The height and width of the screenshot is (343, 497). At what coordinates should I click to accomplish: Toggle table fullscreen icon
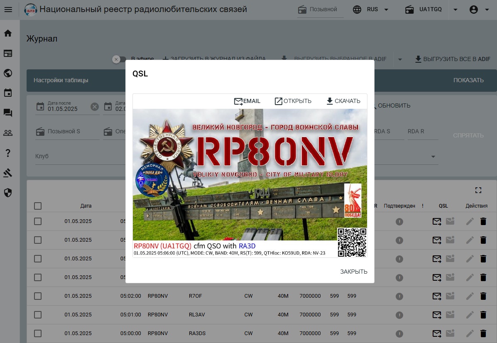478,190
